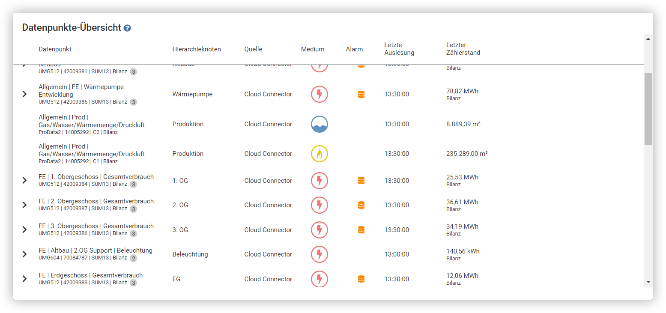666x313 pixels.
Task: Expand the Erdgeschoss Gesamtverbrauch row
Action: (x=24, y=279)
